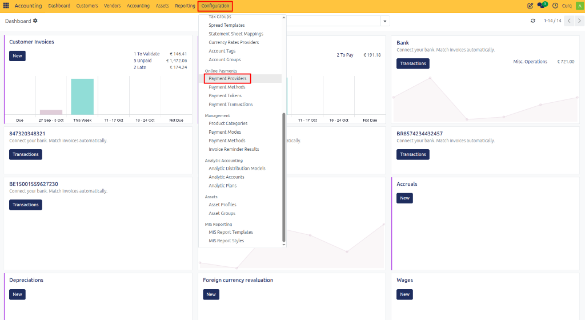Click New in Customer Invoices card
The image size is (585, 320).
click(x=17, y=56)
